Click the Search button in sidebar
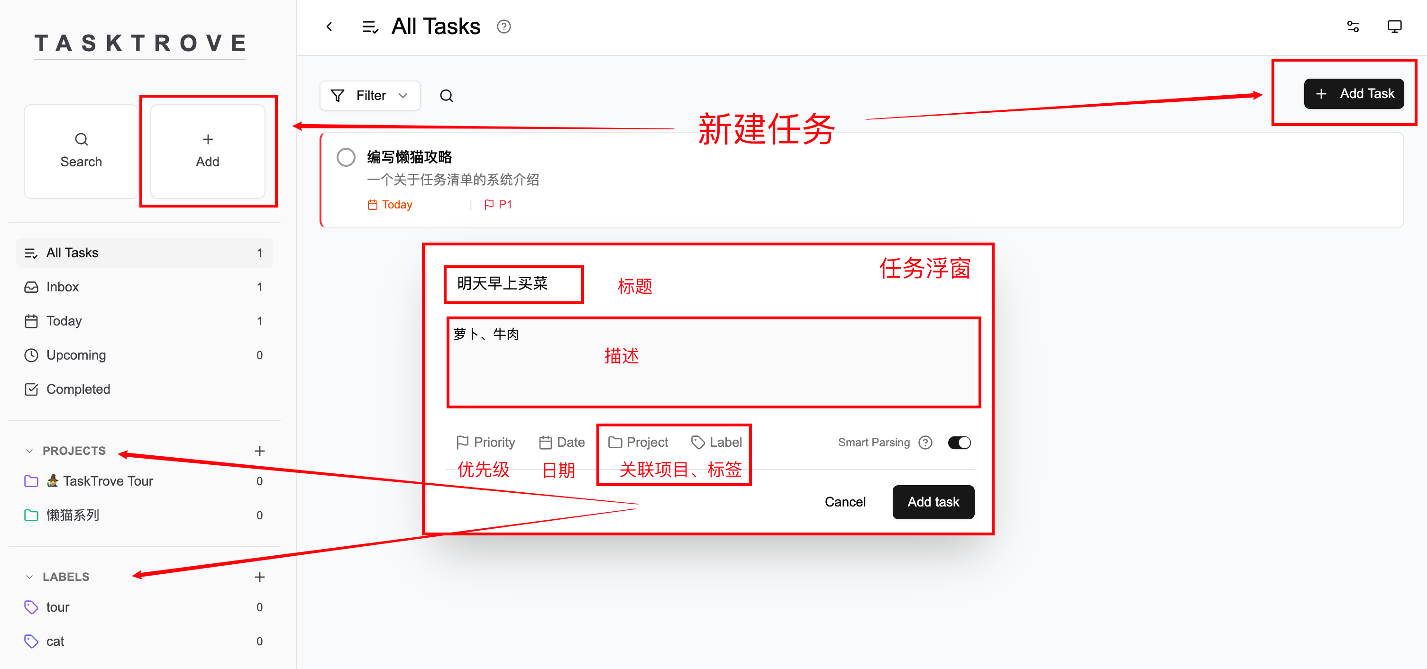This screenshot has width=1427, height=669. coord(81,151)
